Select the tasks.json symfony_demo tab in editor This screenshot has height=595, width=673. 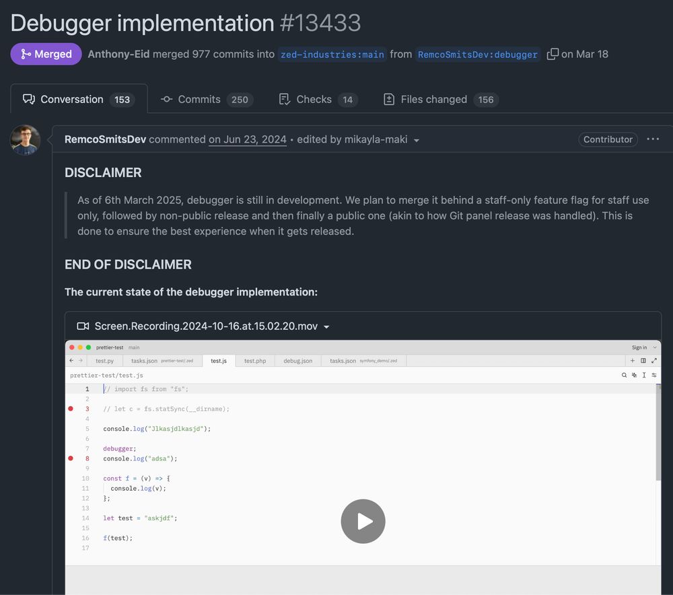(x=363, y=361)
